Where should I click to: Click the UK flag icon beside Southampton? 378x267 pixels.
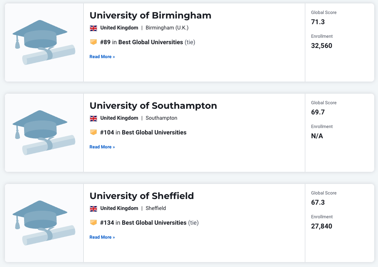pos(93,119)
